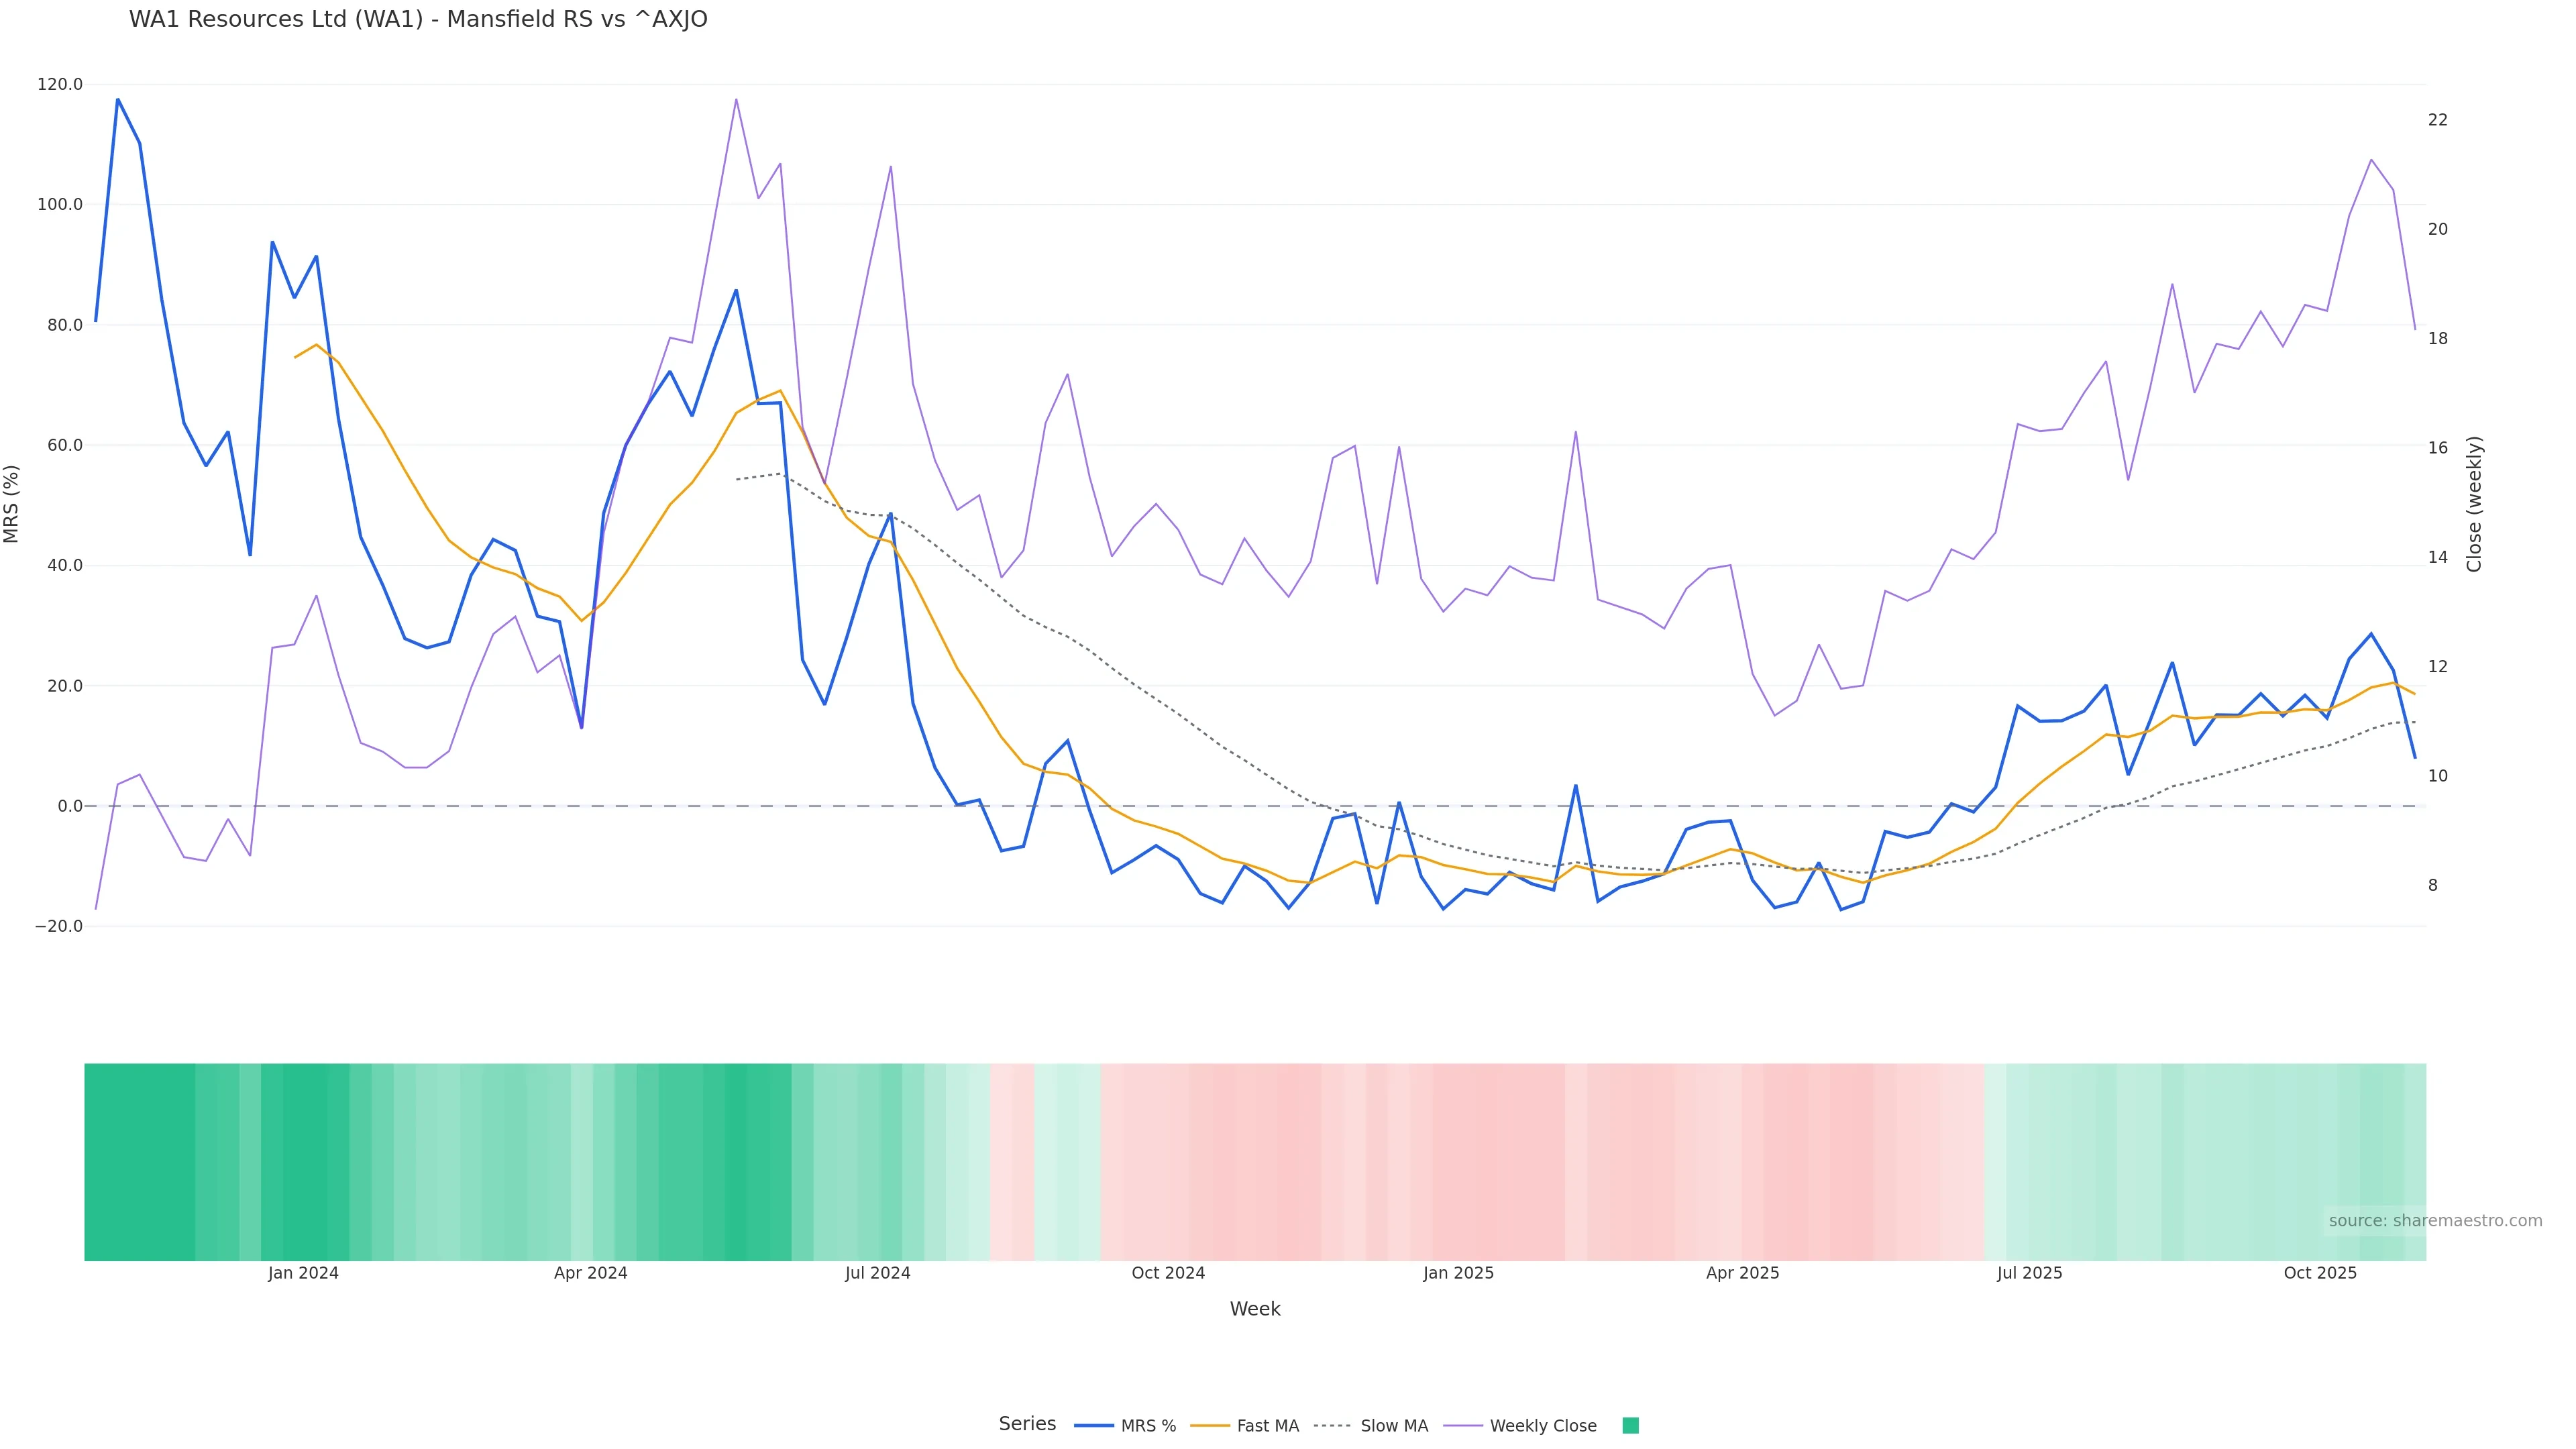
Task: Click the 120.0 y-axis tick label
Action: (60, 85)
